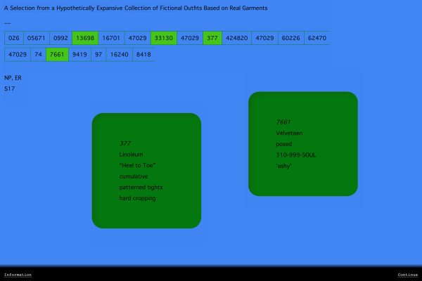The width and height of the screenshot is (422, 281).
Task: Open the Information link at bottom left
Action: point(18,275)
